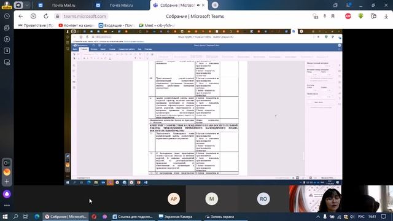Image resolution: width=393 pixels, height=221 pixels.
Task: Expand hidden system tray icons chevron
Action: pyautogui.click(x=318, y=217)
